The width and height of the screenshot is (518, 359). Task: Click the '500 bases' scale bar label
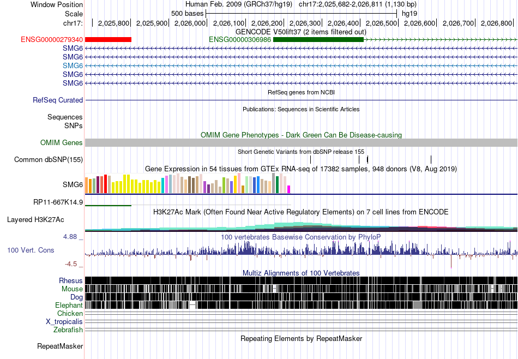pos(188,14)
